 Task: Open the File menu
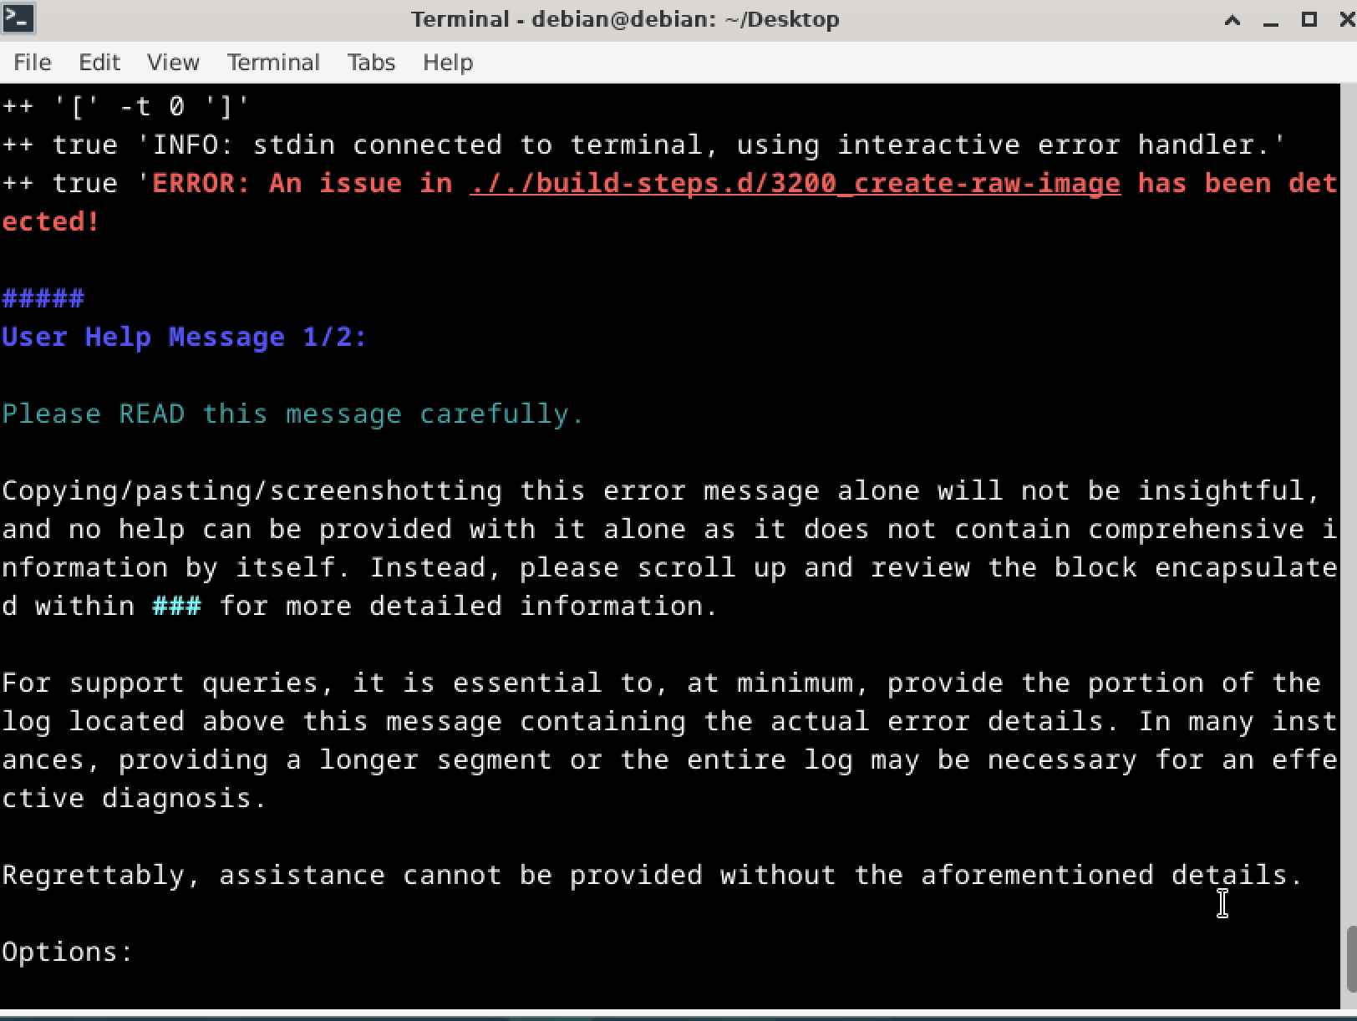point(33,63)
